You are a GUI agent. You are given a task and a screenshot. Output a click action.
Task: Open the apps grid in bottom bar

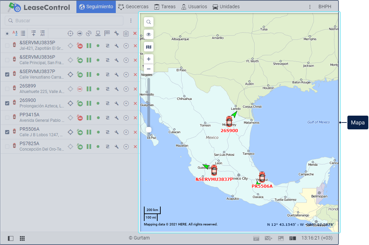click(x=22, y=238)
